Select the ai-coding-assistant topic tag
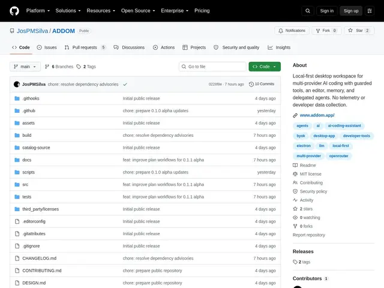The image size is (384, 288). tap(344, 125)
